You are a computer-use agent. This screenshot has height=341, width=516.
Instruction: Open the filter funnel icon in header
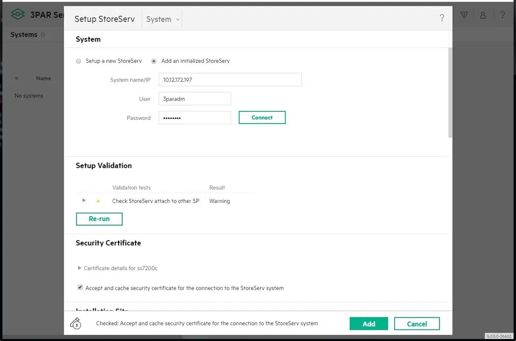[x=464, y=15]
